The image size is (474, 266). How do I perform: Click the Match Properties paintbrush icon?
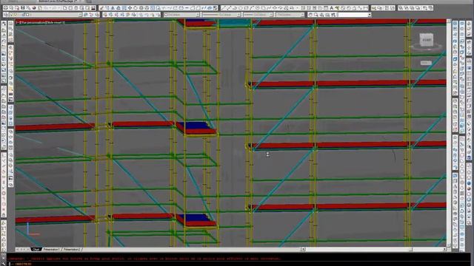point(101,8)
